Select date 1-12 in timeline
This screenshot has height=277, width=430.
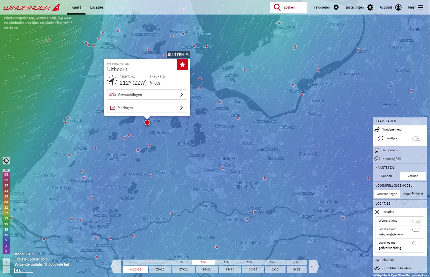pos(275,269)
